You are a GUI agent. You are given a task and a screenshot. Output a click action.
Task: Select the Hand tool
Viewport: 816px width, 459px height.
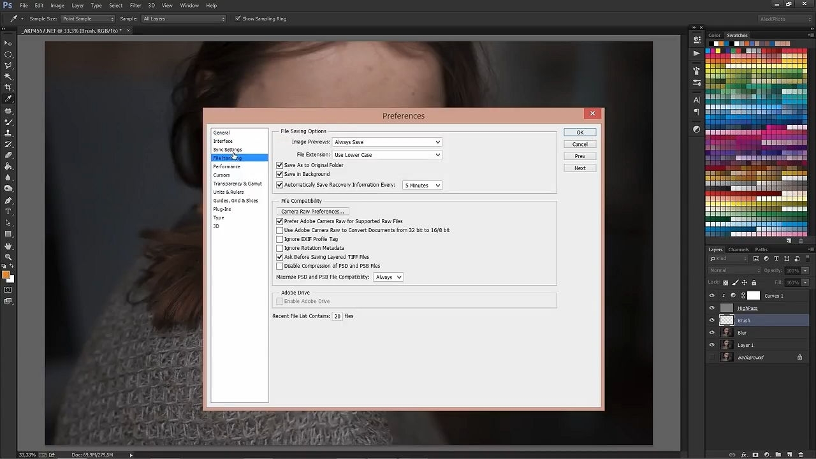pyautogui.click(x=8, y=245)
